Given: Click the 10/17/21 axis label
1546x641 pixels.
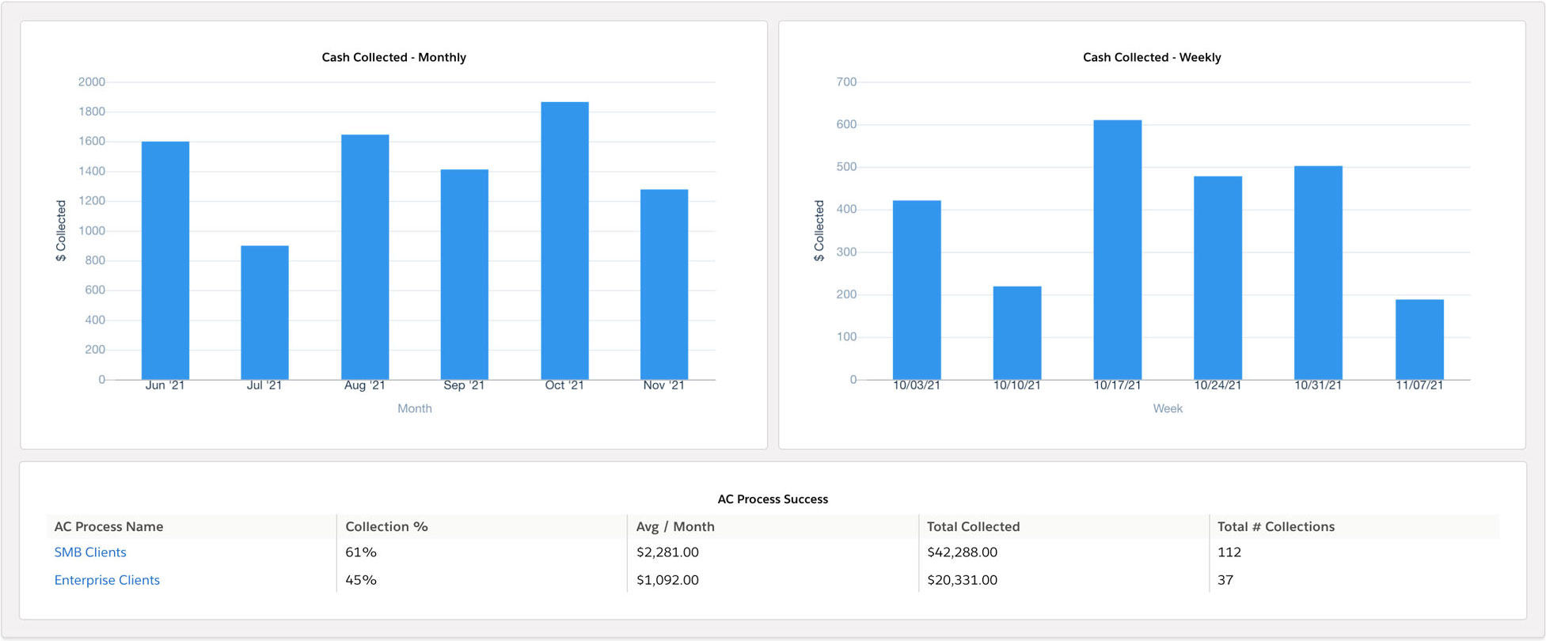Looking at the screenshot, I should (x=1117, y=385).
